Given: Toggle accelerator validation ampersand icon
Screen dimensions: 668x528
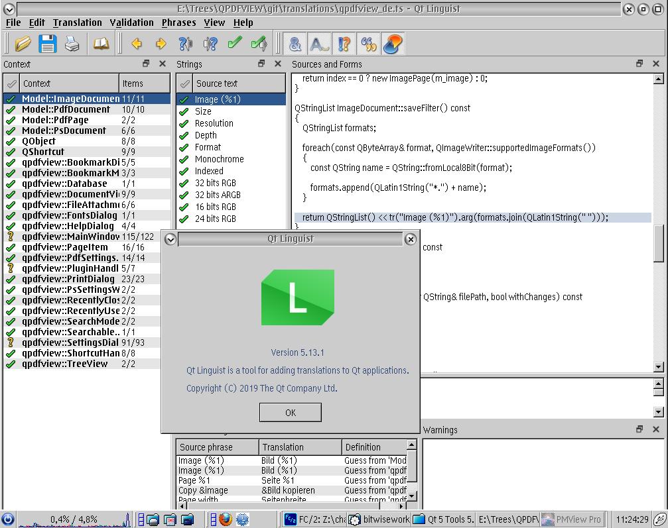Looking at the screenshot, I should point(295,44).
